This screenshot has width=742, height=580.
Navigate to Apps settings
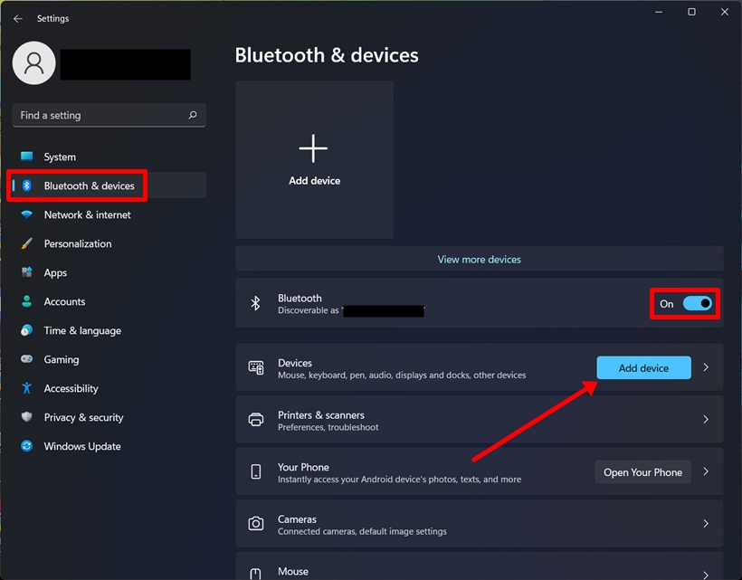coord(109,272)
